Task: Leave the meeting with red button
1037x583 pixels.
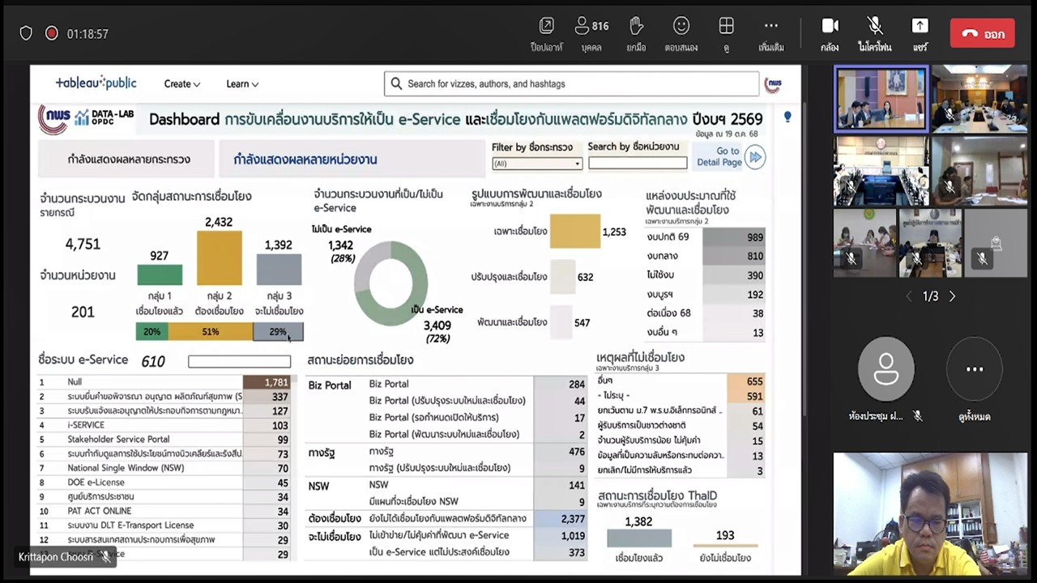Action: point(982,33)
